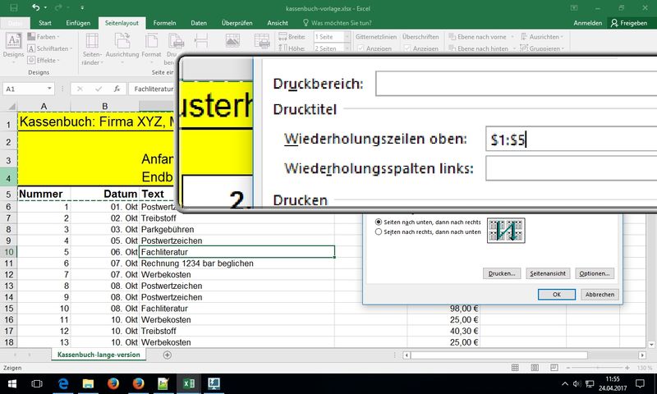Select 'Seiten nach rechts, dann nach unten'
The image size is (657, 394).
pos(379,232)
